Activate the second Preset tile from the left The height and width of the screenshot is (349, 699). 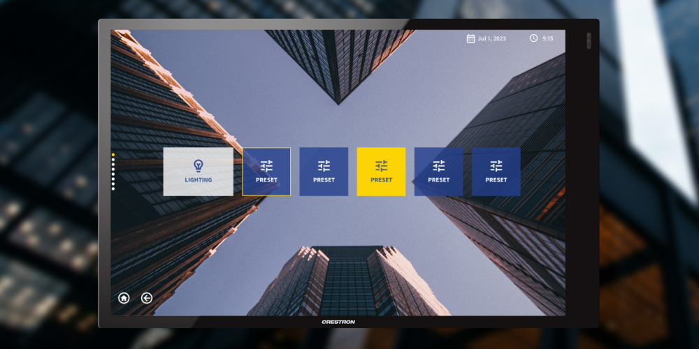coord(324,172)
